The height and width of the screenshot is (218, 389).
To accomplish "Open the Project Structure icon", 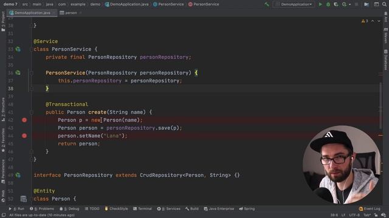I will tap(367, 4).
